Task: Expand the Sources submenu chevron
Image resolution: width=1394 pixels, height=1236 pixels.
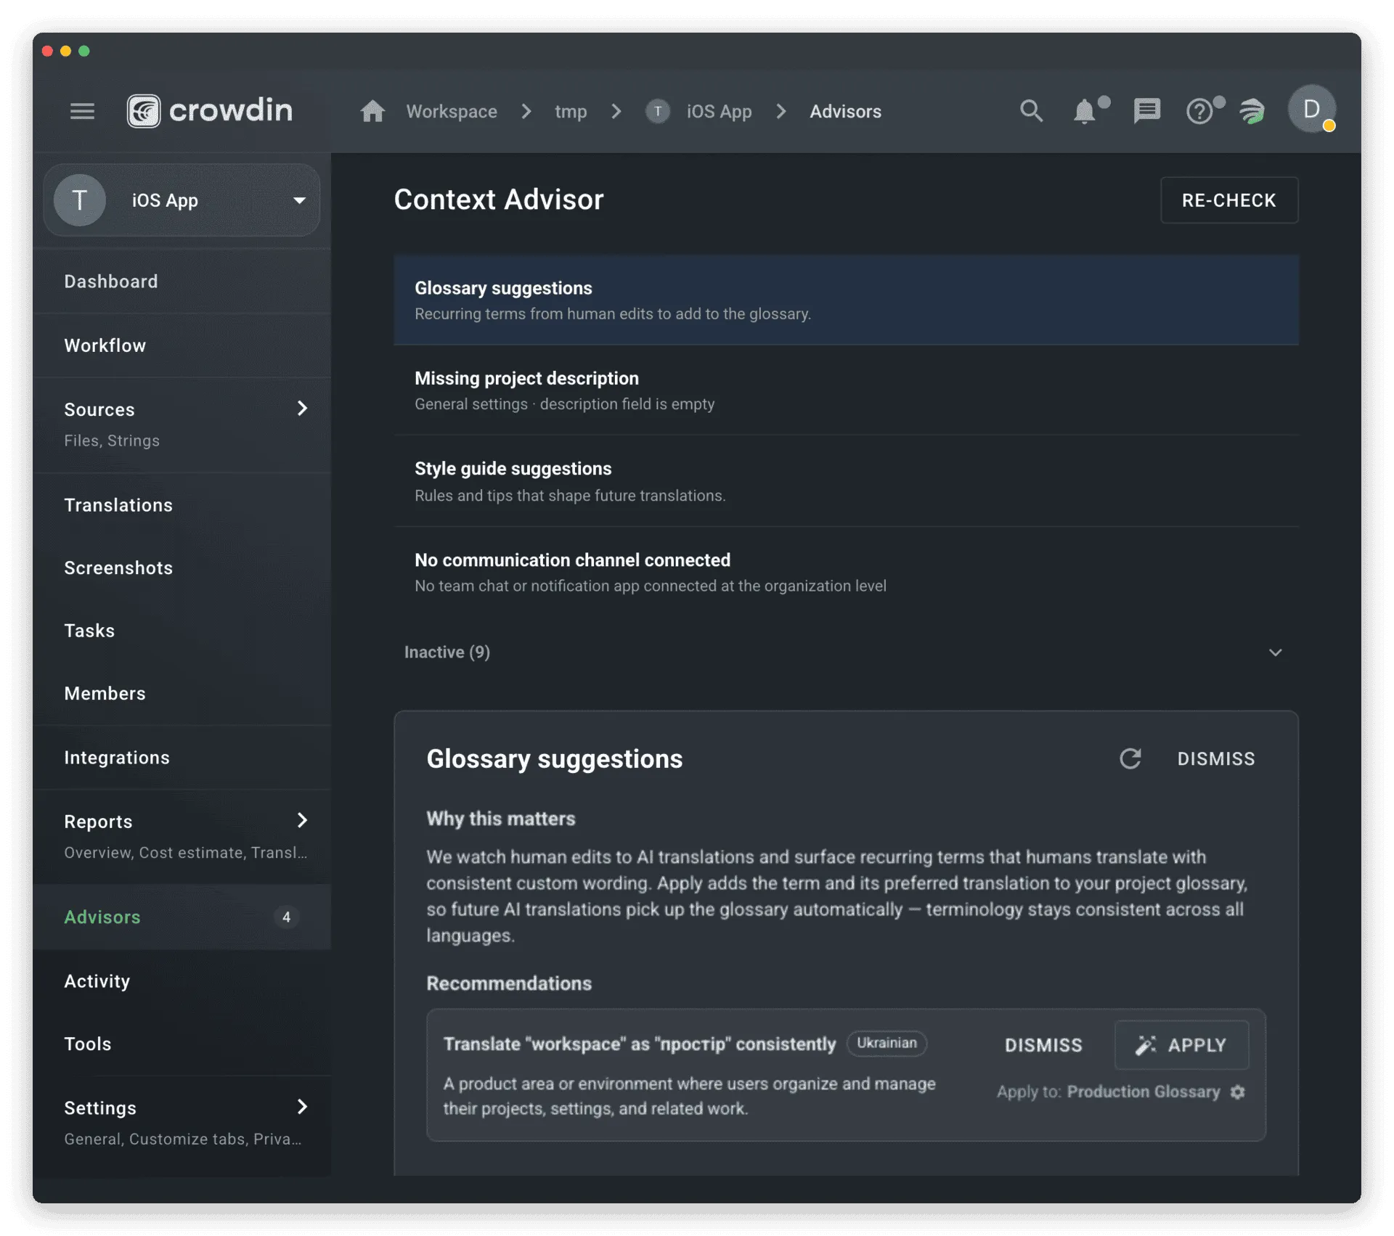Action: [x=302, y=409]
